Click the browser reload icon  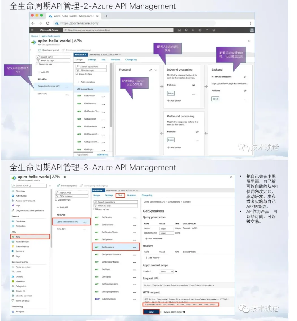[x=47, y=23]
